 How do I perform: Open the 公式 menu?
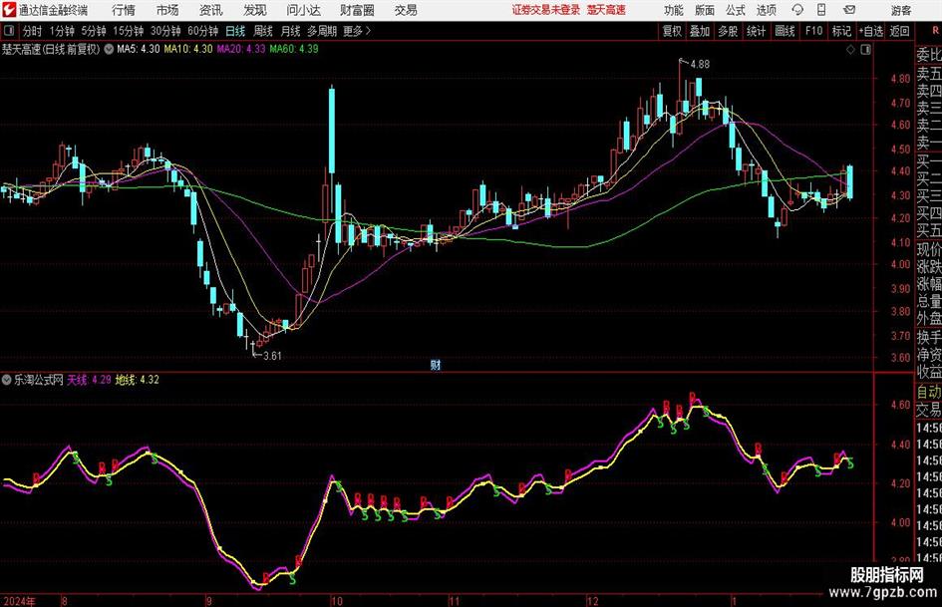coord(736,10)
